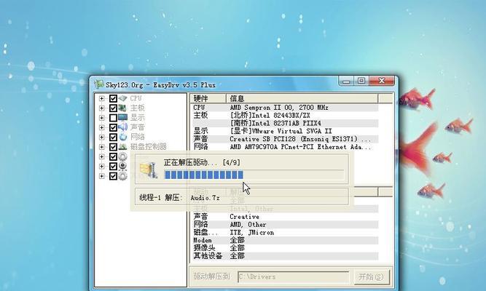This screenshot has height=291, width=486.
Task: Click the gear icon directly below the webcam icon
Action: [x=122, y=176]
